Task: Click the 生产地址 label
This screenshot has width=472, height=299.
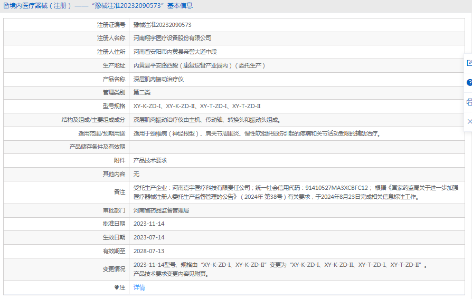Action: (x=114, y=65)
